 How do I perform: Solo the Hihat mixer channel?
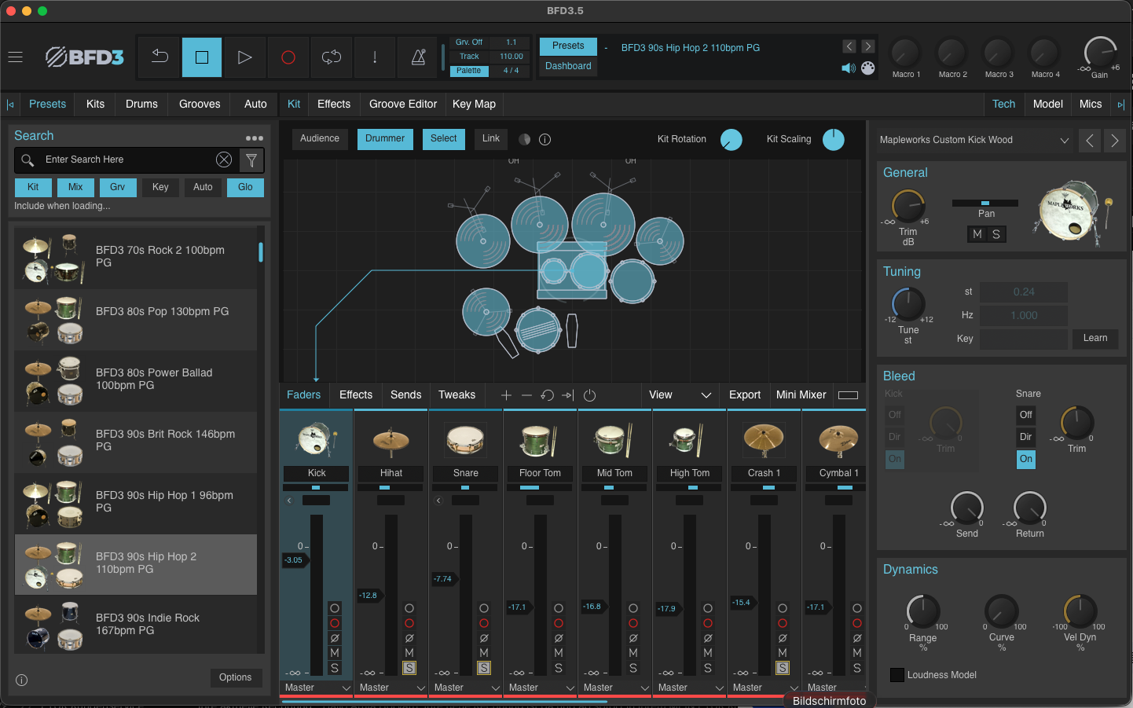coord(409,668)
